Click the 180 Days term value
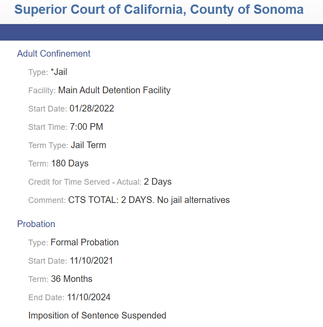 point(70,163)
